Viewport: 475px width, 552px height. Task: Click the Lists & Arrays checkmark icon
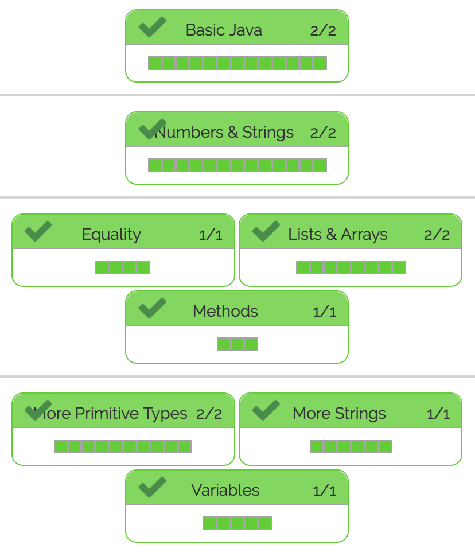(x=266, y=231)
